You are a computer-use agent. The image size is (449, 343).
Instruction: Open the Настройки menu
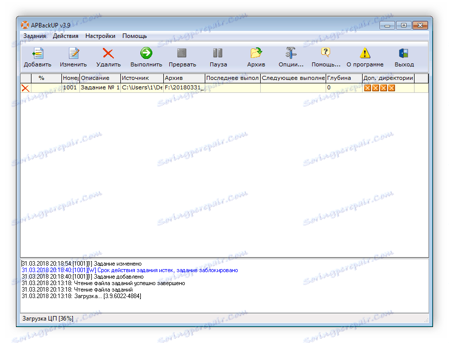(x=100, y=36)
